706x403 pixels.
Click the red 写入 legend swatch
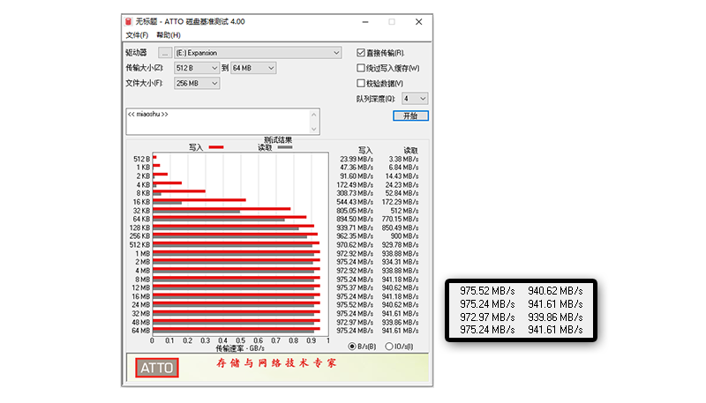coord(216,147)
